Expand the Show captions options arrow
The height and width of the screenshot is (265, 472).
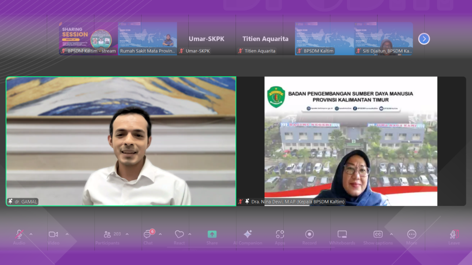pyautogui.click(x=391, y=234)
